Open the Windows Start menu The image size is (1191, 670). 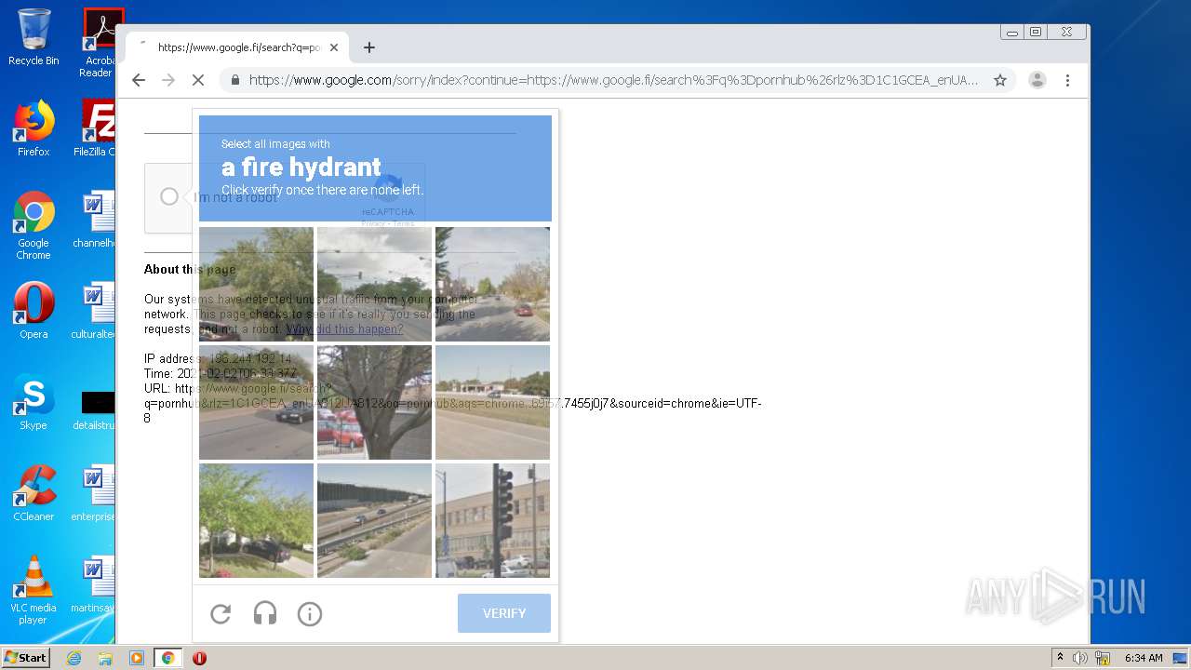pos(26,657)
